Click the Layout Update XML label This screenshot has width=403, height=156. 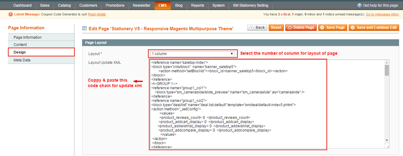[x=104, y=63]
